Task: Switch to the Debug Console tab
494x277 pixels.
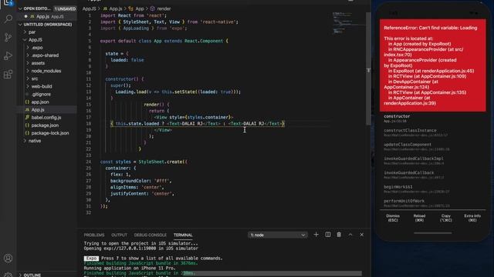Action: (150, 235)
